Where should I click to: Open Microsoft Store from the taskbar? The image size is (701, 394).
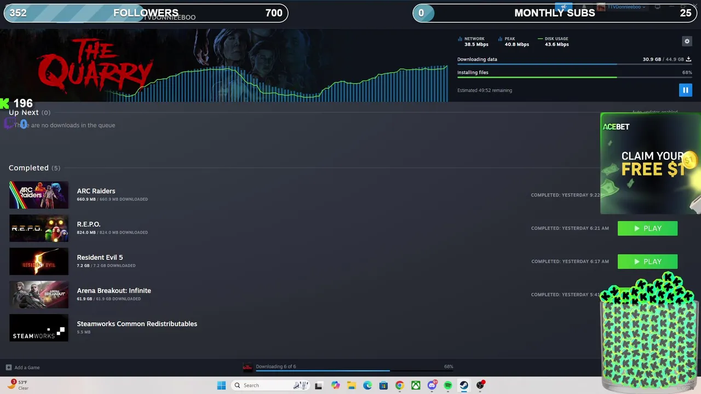coord(383,385)
